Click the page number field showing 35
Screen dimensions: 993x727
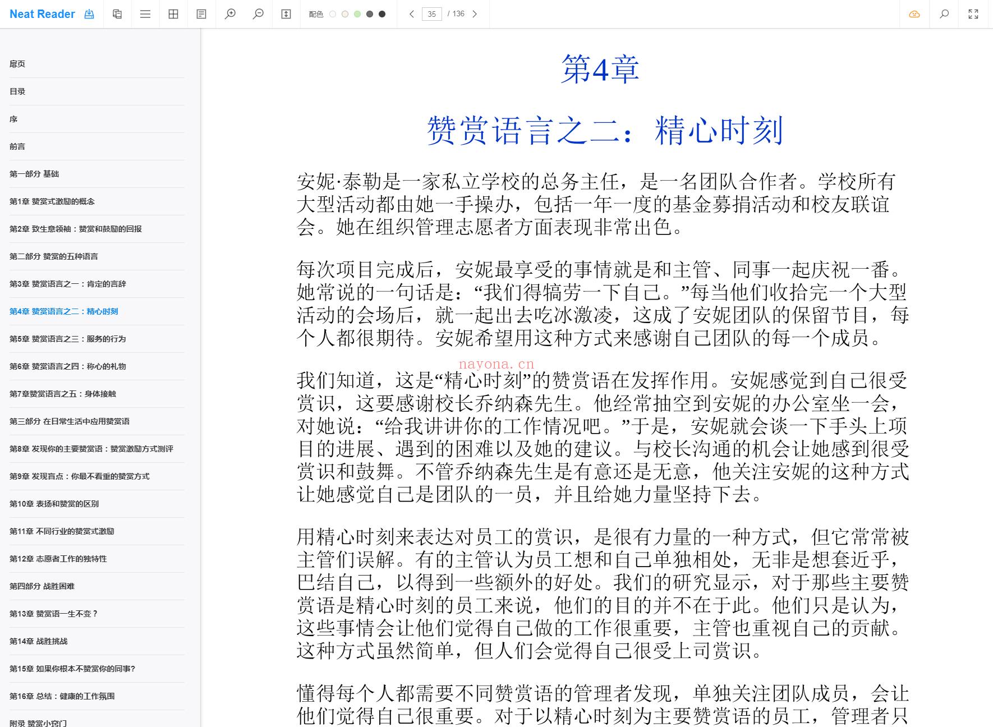(x=431, y=14)
